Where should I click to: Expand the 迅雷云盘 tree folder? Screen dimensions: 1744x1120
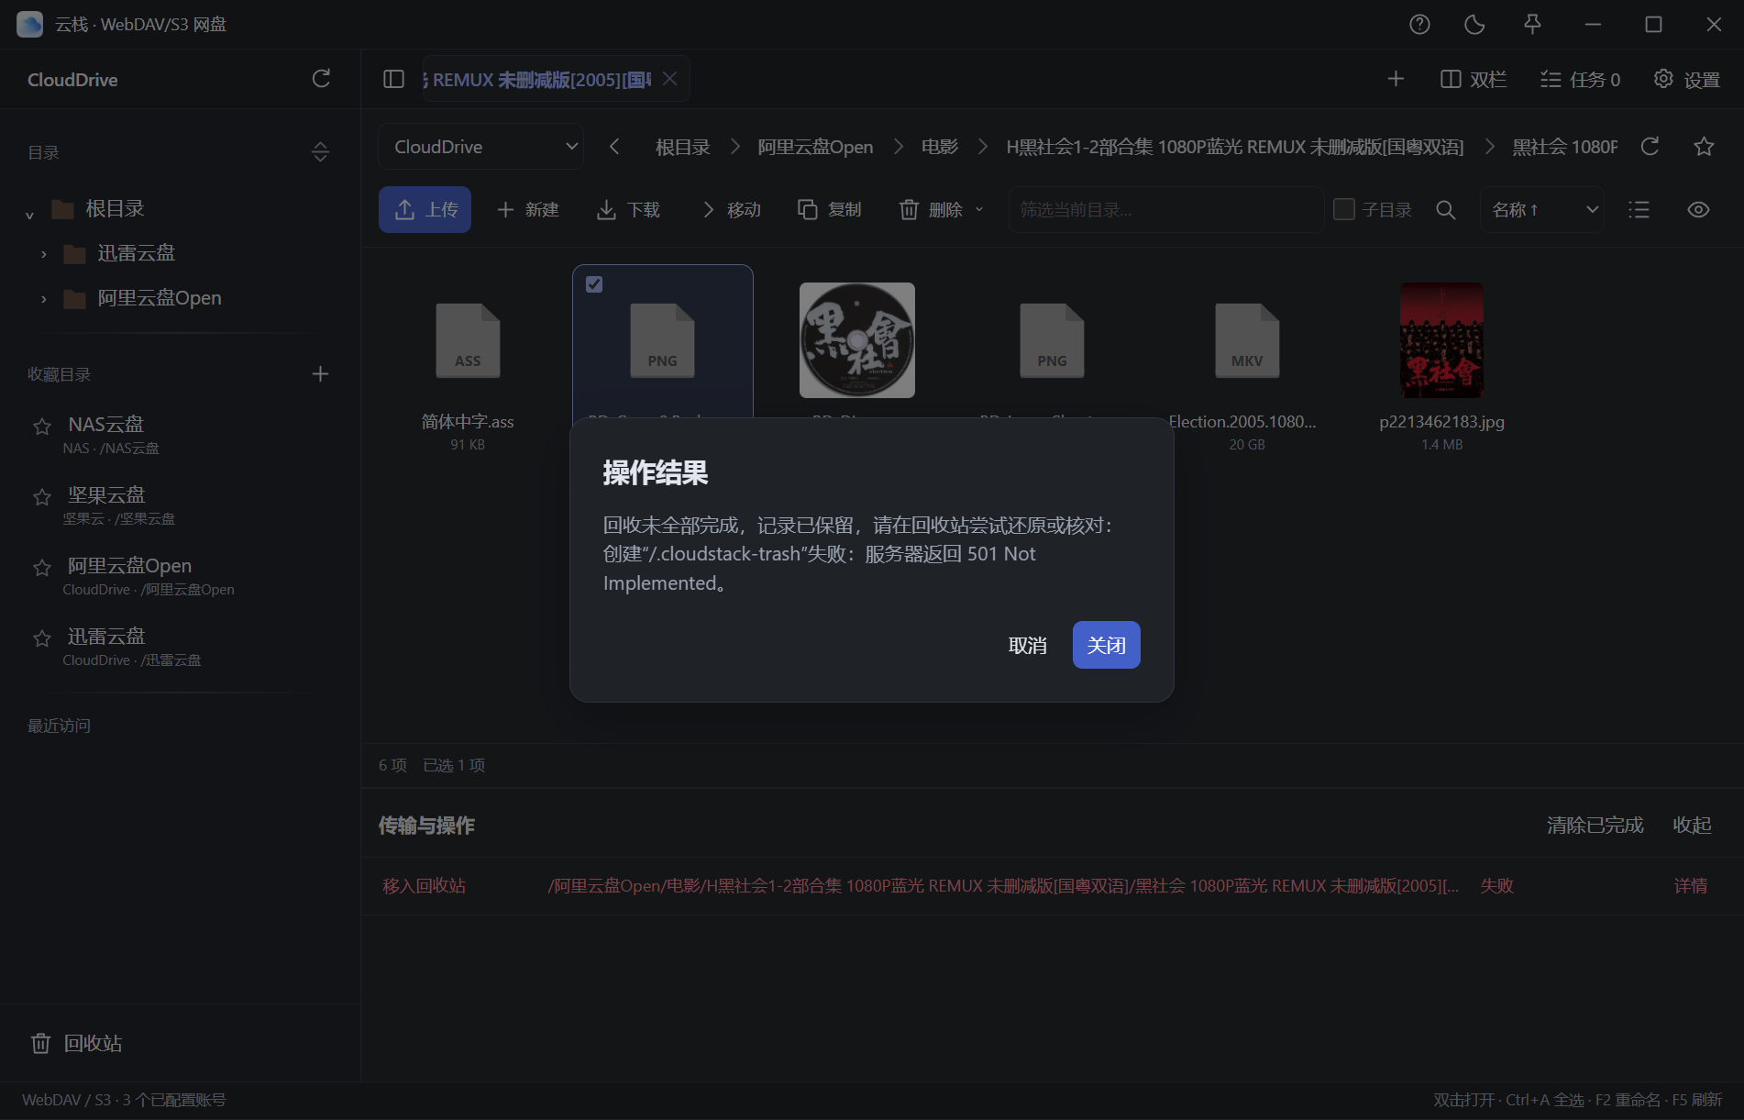pyautogui.click(x=43, y=254)
